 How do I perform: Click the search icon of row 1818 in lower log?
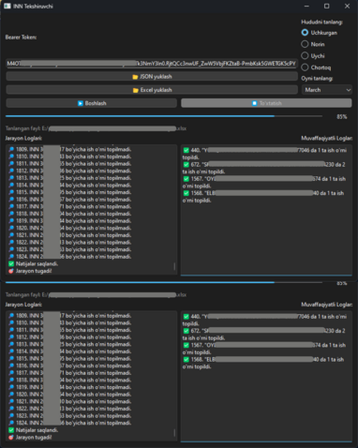coord(11,380)
